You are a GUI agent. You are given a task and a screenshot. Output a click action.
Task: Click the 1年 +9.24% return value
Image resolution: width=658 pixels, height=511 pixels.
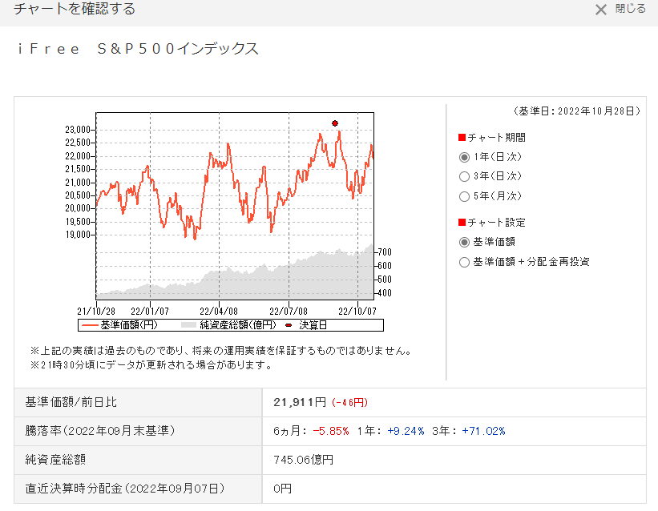click(390, 431)
